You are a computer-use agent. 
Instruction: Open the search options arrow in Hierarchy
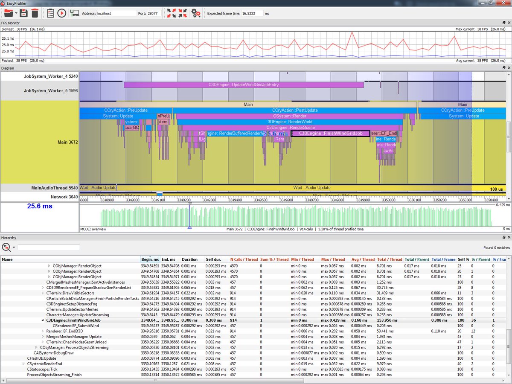pos(14,247)
